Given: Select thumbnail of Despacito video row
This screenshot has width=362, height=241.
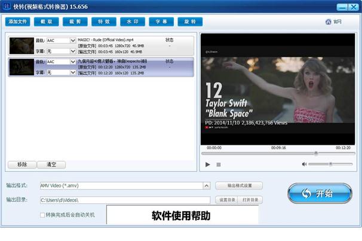Looking at the screenshot, I should (x=22, y=67).
